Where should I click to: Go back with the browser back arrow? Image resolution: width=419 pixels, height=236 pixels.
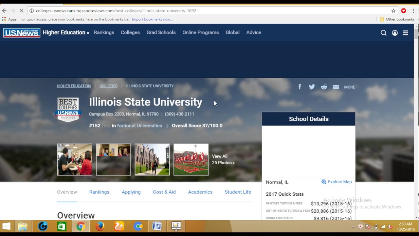(x=4, y=10)
